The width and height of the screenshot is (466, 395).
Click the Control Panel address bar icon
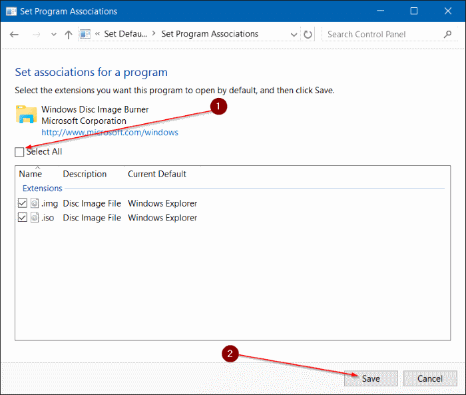85,34
